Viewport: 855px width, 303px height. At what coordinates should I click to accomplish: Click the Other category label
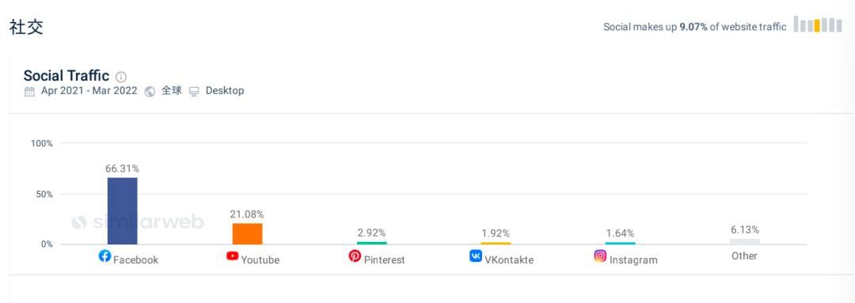tap(745, 256)
